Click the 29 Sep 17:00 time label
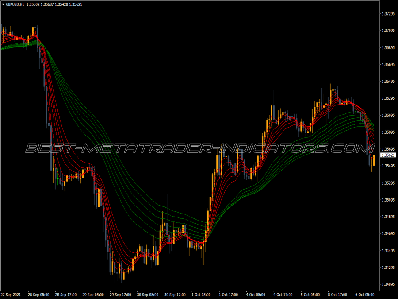Viewport: 398px width, 299px height. [x=120, y=295]
